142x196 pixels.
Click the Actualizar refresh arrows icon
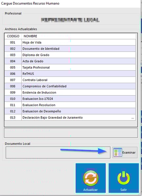pos(91,178)
